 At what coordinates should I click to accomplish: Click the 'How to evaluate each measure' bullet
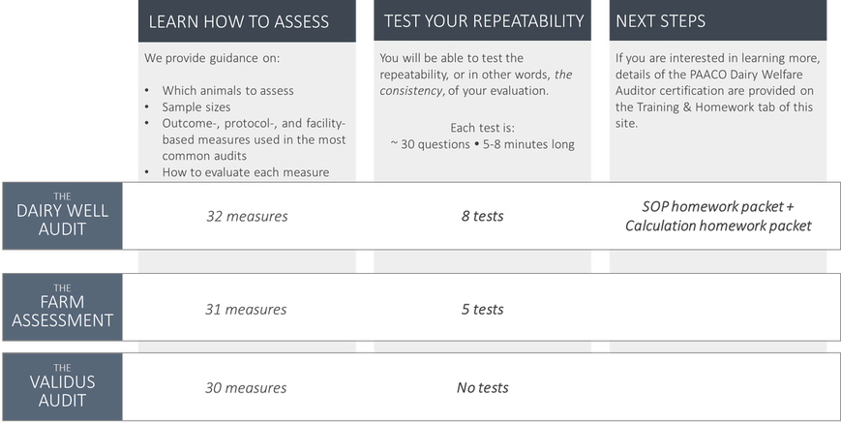point(246,172)
